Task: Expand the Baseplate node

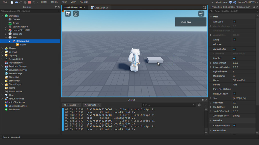Action: click(x=6, y=34)
